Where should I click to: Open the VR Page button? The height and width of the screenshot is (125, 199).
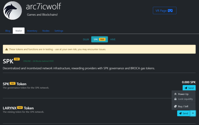click(165, 11)
